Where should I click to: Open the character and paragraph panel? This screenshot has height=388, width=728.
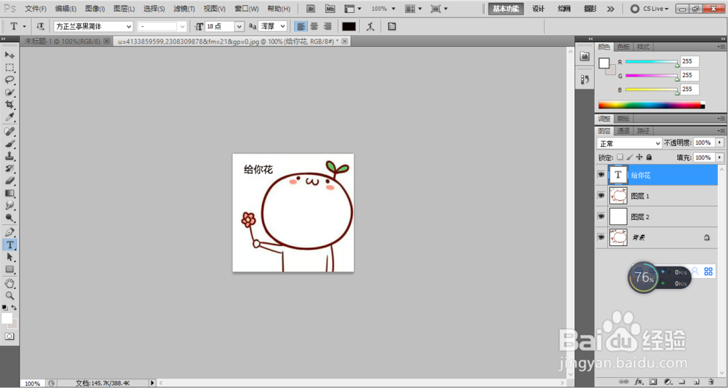click(392, 26)
